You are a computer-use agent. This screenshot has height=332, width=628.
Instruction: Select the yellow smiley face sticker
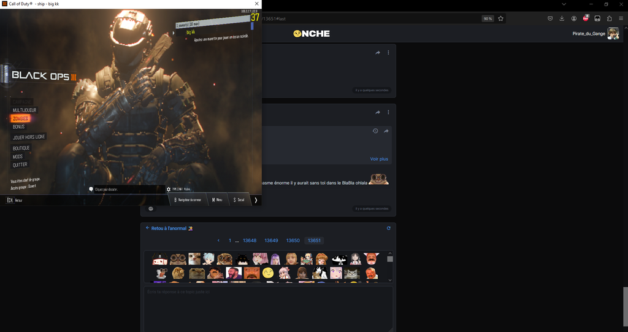click(268, 272)
